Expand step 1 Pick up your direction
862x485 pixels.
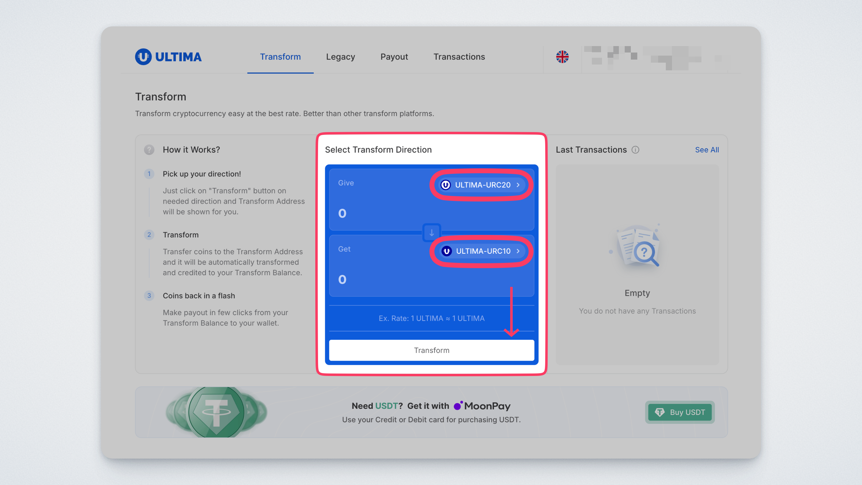tap(201, 174)
